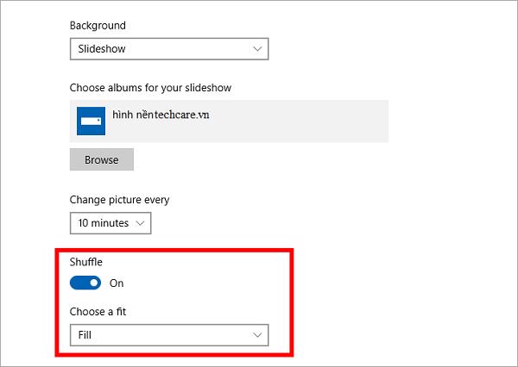Turn off the Shuffle toggle switch
Viewport: 518px width, 367px height.
point(86,283)
